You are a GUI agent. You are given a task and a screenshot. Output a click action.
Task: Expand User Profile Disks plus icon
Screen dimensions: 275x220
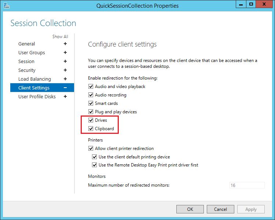point(65,96)
